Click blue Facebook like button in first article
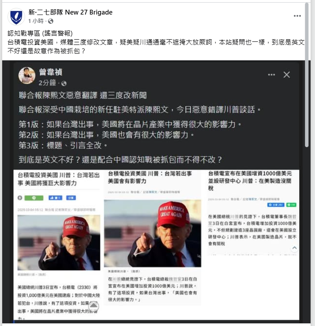Screen dimensions: 315x326 click(56, 198)
